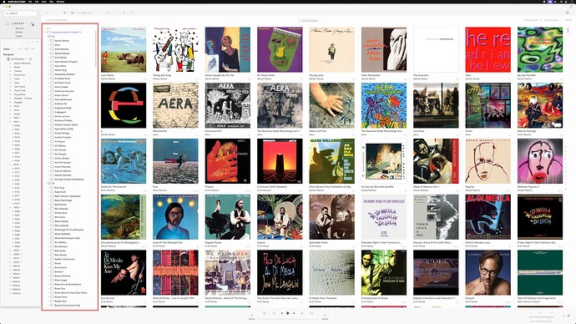Select the Buena Vista Social Club folder
576x324 pixels.
point(68,306)
